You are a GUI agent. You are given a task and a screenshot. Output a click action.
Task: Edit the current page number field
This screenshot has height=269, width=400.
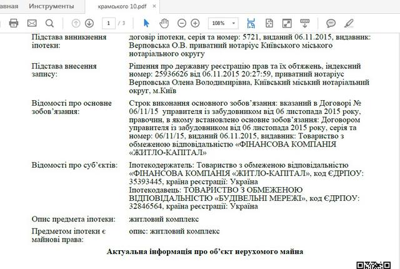tap(109, 24)
